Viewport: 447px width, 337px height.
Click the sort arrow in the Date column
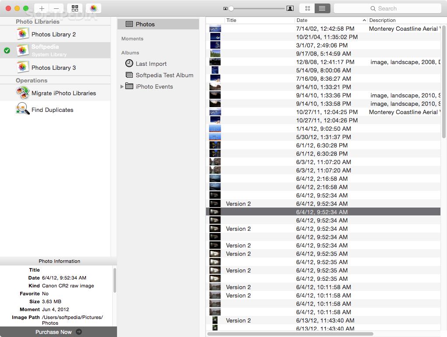coord(364,20)
